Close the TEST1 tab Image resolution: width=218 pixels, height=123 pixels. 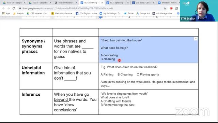coord(50,3)
